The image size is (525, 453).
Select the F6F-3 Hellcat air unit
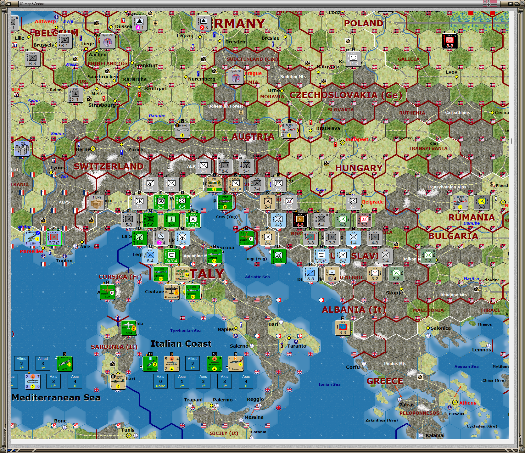coord(225,202)
